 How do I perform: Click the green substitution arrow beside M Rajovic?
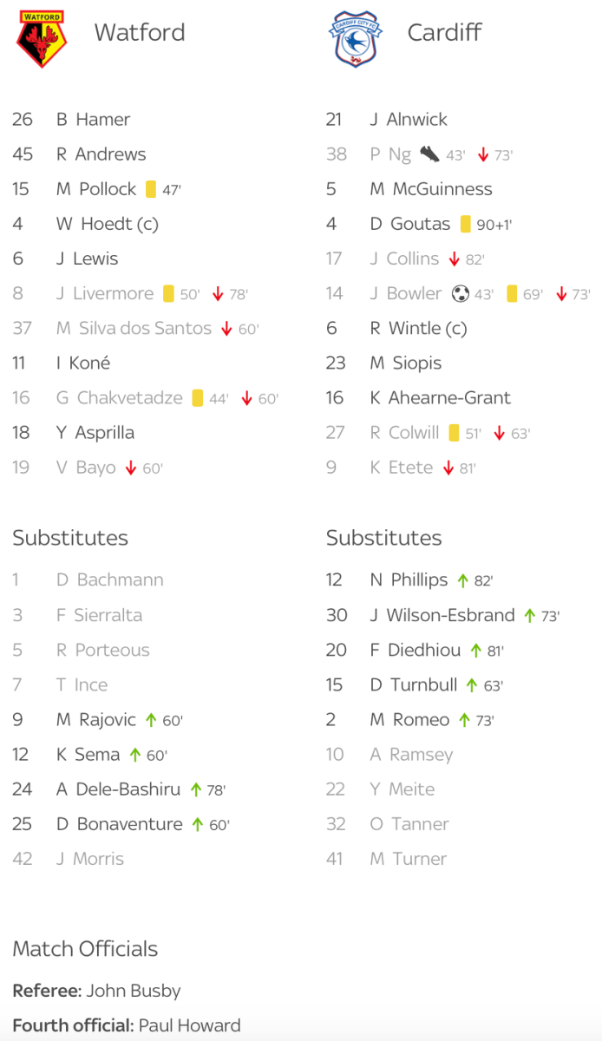(x=151, y=720)
